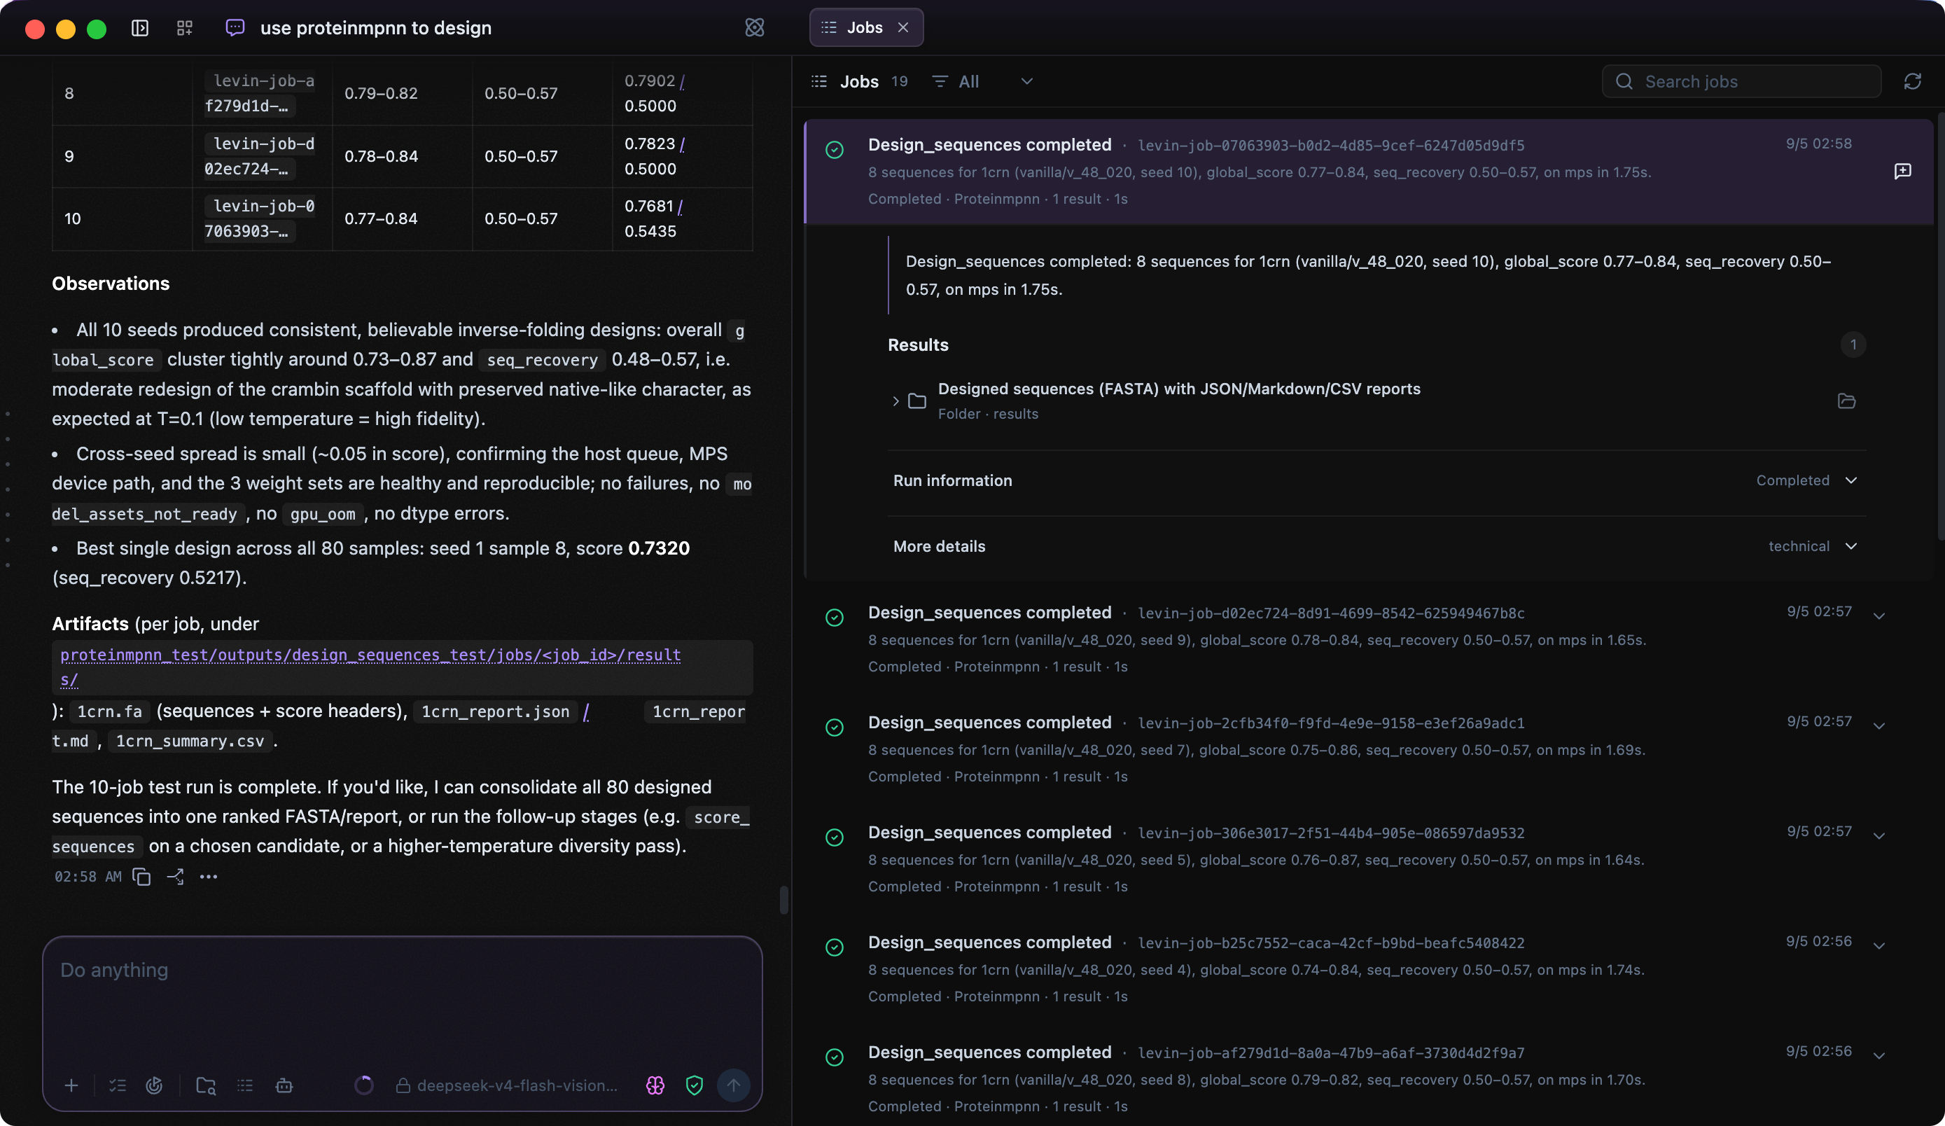
Task: Open link after score 0.7902
Action: pyautogui.click(x=683, y=81)
